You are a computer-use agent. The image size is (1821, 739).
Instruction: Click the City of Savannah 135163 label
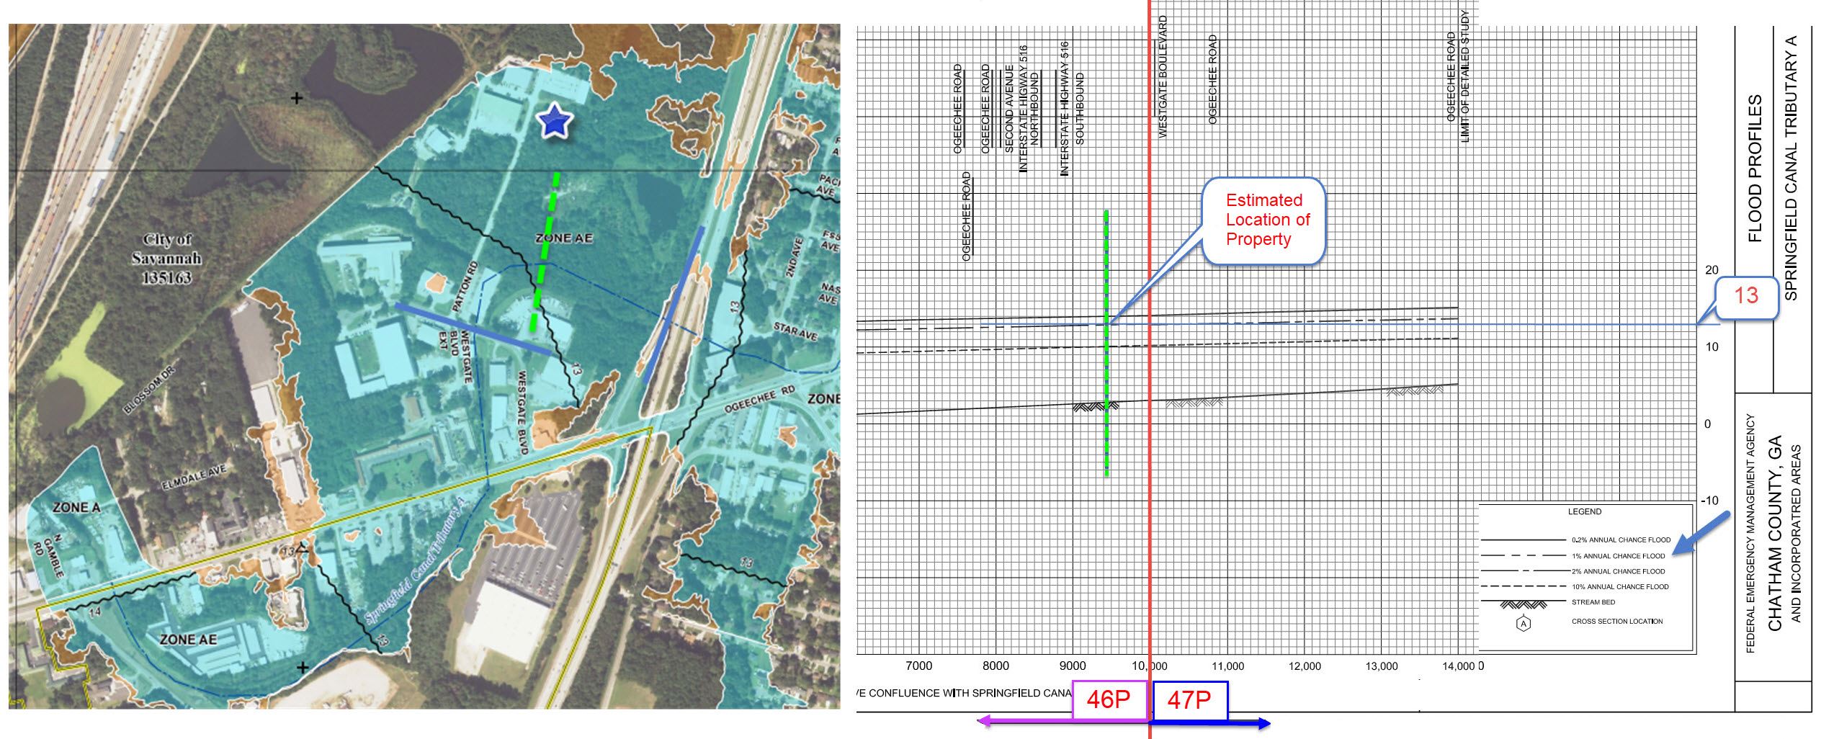167,259
